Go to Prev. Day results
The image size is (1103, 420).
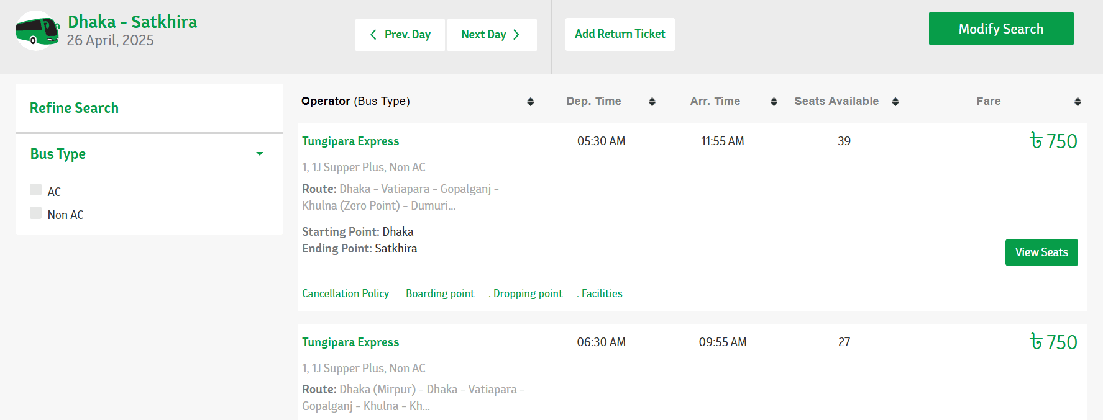400,35
